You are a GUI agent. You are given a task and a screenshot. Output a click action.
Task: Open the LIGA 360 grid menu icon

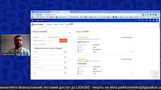pos(32,20)
